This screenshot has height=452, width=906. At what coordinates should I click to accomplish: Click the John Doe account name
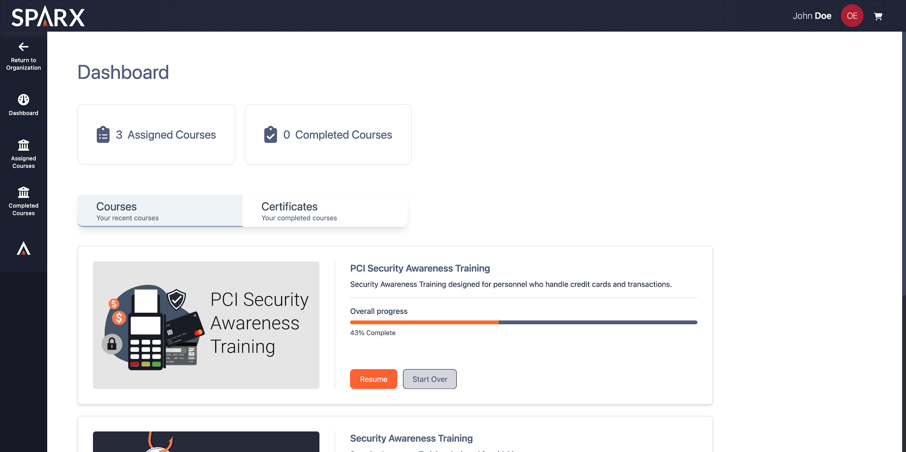812,16
